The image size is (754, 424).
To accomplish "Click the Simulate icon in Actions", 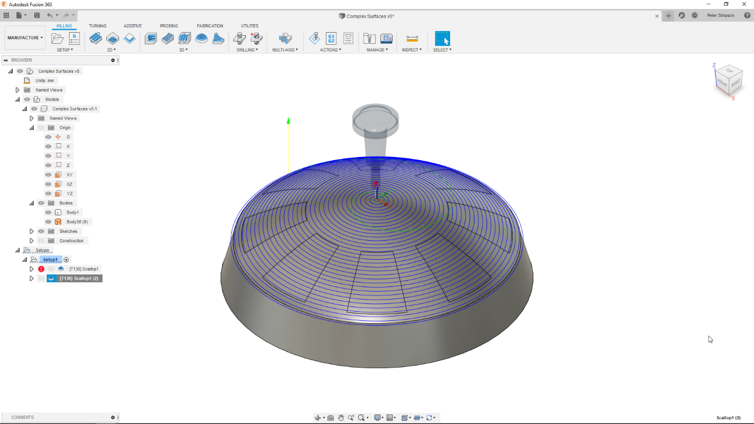I will tap(314, 38).
